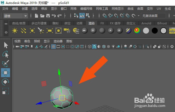Open viewport 渲染器 menu
The width and height of the screenshot is (175, 112).
point(58,41)
